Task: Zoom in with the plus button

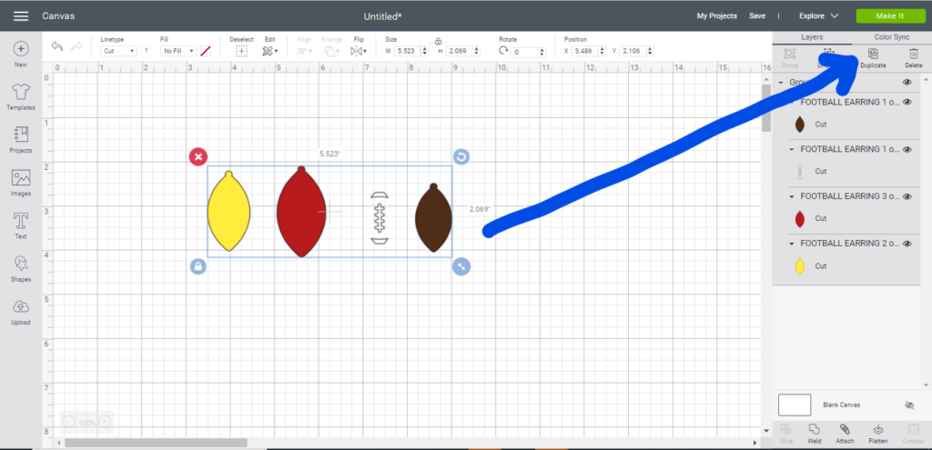Action: click(x=105, y=422)
